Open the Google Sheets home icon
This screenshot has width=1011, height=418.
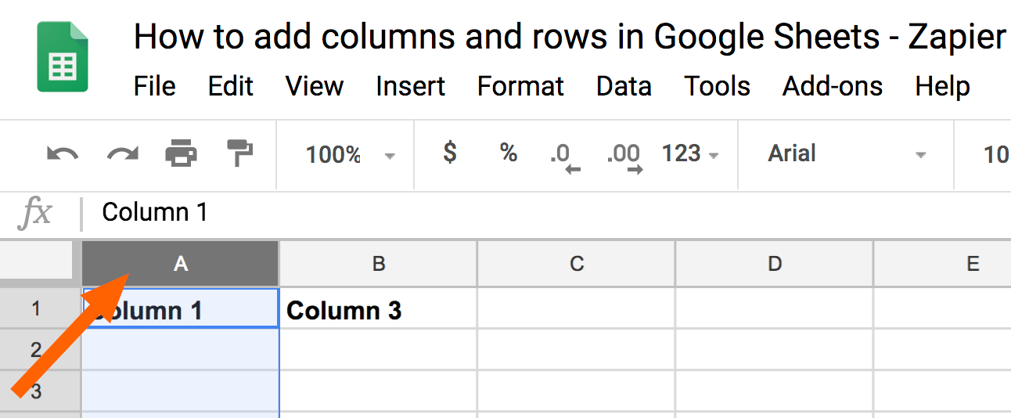click(63, 56)
